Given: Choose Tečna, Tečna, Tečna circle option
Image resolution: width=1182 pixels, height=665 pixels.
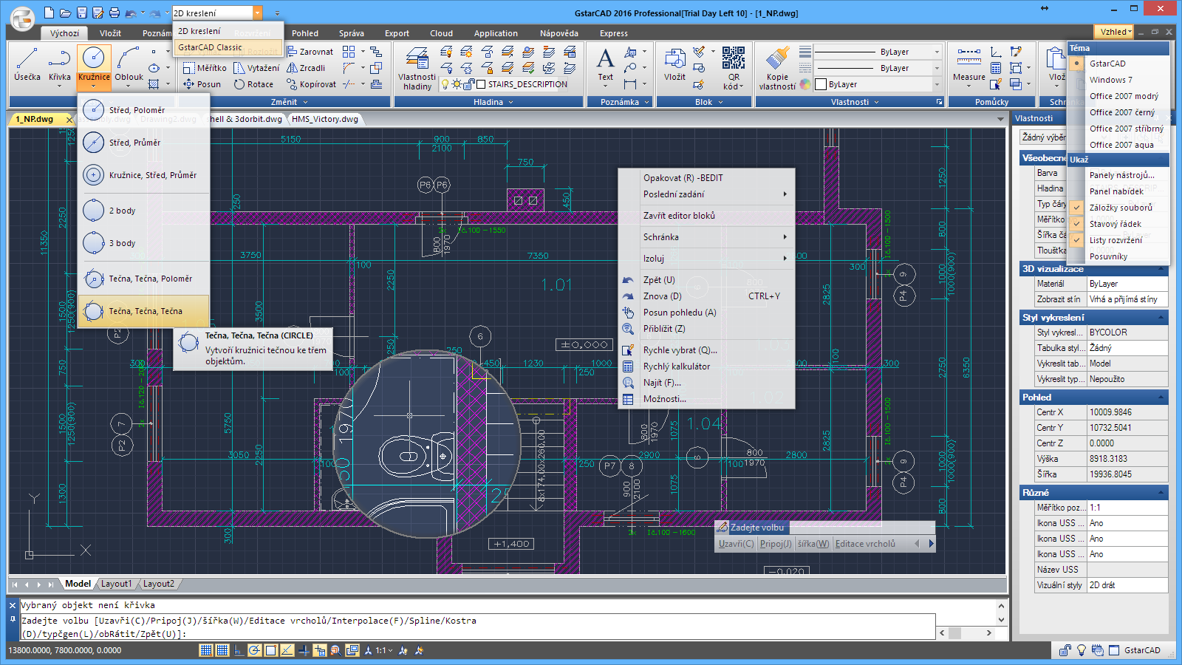Looking at the screenshot, I should coord(144,311).
